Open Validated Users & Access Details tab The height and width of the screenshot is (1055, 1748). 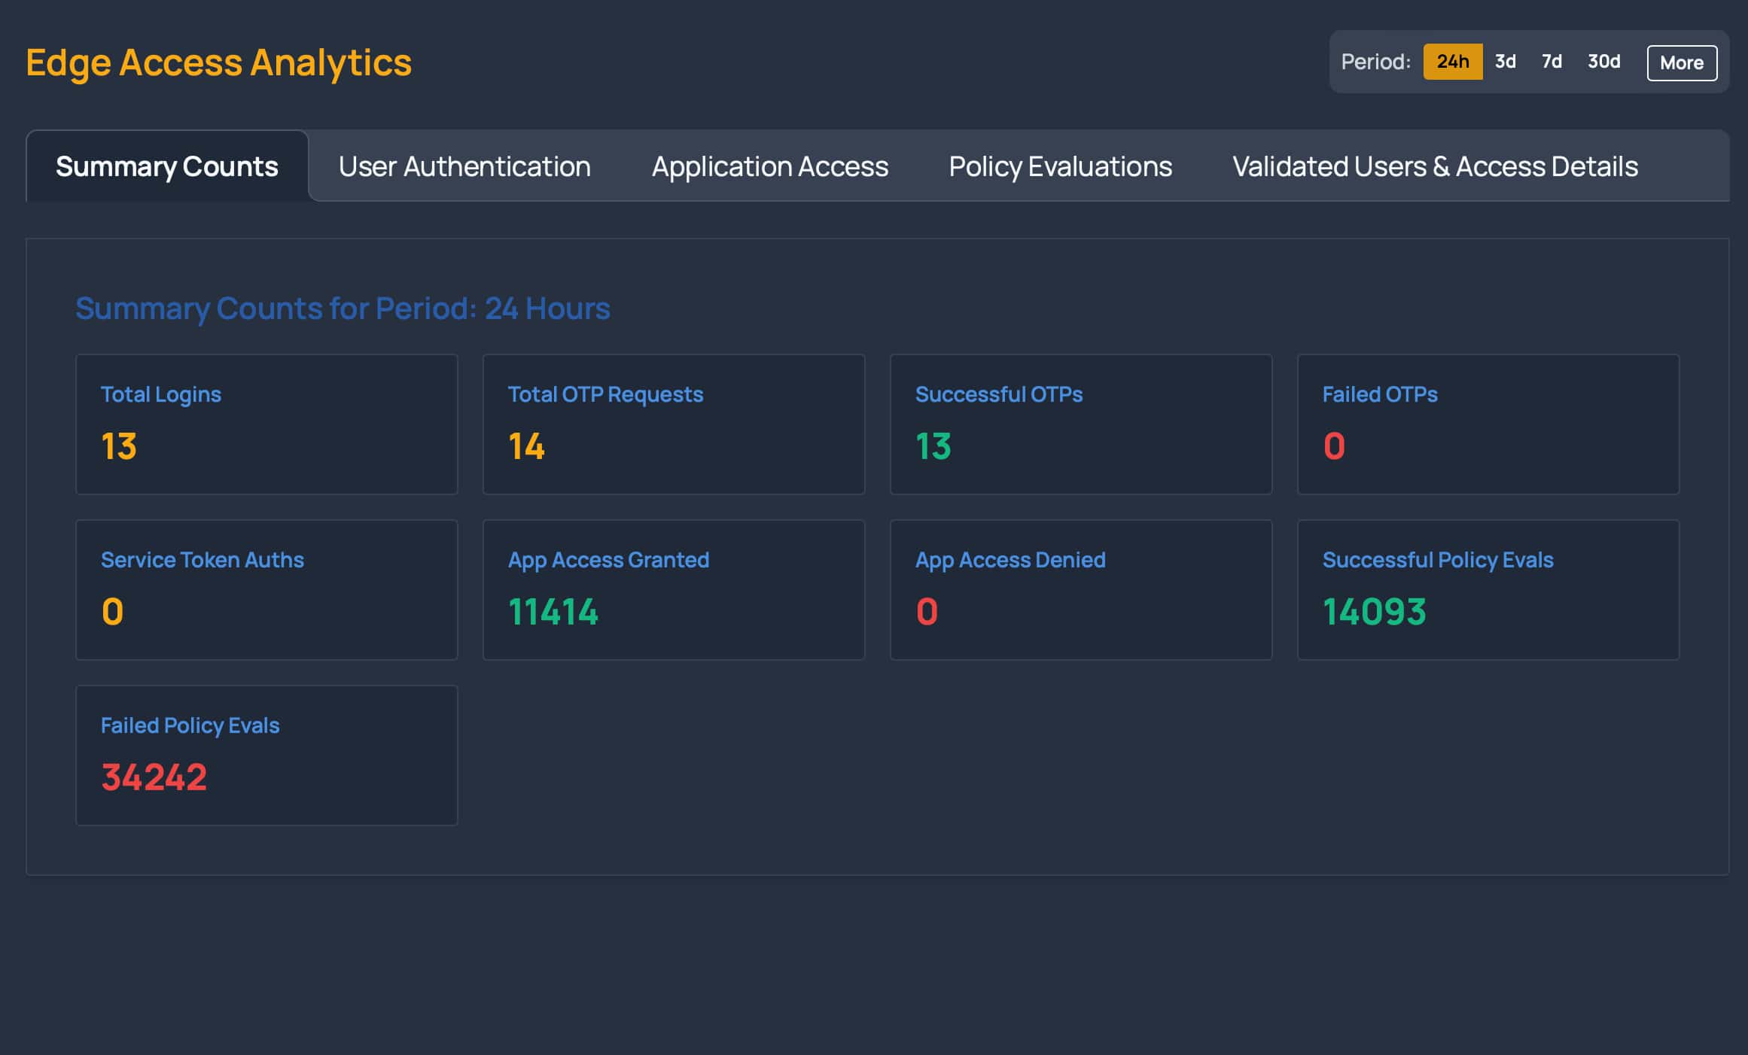(x=1435, y=166)
